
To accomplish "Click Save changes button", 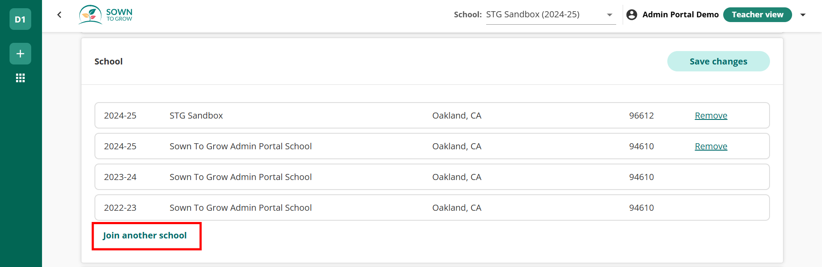I will (x=718, y=61).
